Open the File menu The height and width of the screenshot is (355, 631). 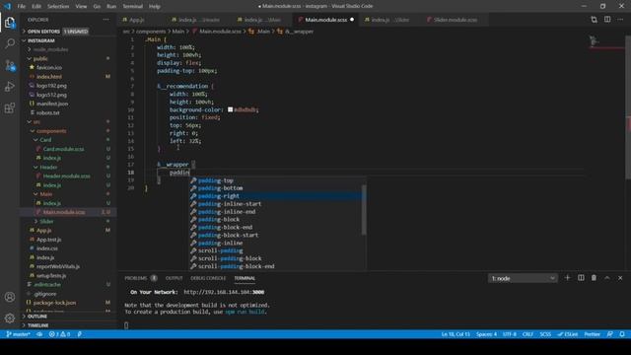[22, 6]
